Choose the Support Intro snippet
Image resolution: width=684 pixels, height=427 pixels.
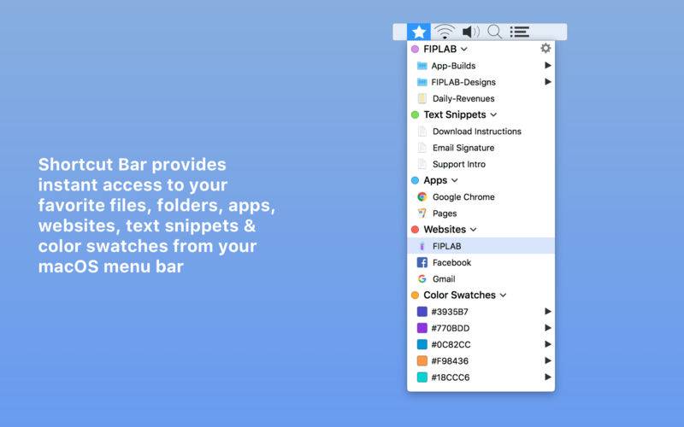pyautogui.click(x=481, y=164)
